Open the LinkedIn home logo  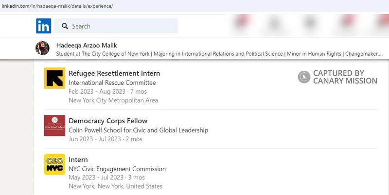(x=43, y=26)
